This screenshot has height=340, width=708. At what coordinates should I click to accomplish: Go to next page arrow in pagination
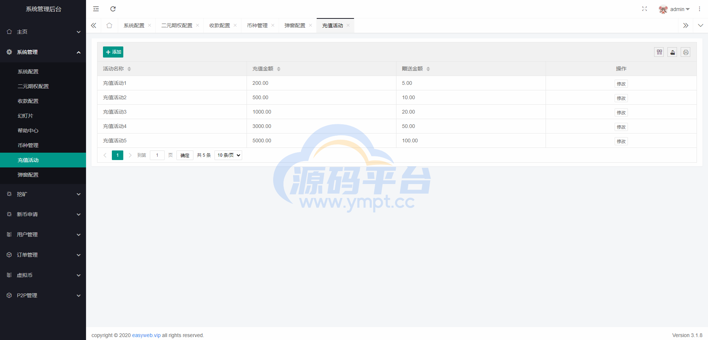click(130, 155)
